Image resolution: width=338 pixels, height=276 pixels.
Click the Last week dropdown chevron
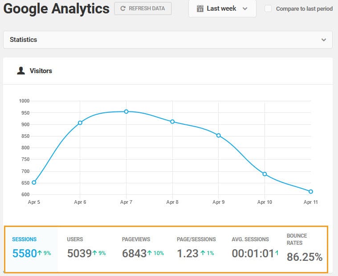245,8
